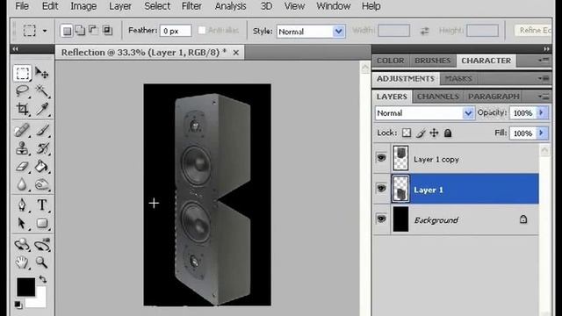
Task: Open the Adjustments panel options menu
Action: [544, 78]
